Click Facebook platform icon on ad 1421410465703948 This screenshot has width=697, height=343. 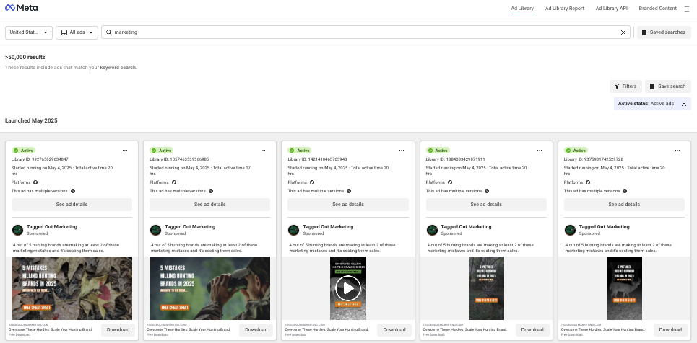coord(312,182)
